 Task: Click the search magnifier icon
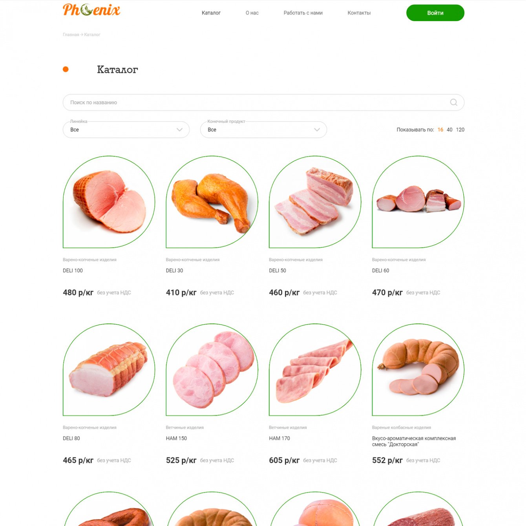point(454,102)
